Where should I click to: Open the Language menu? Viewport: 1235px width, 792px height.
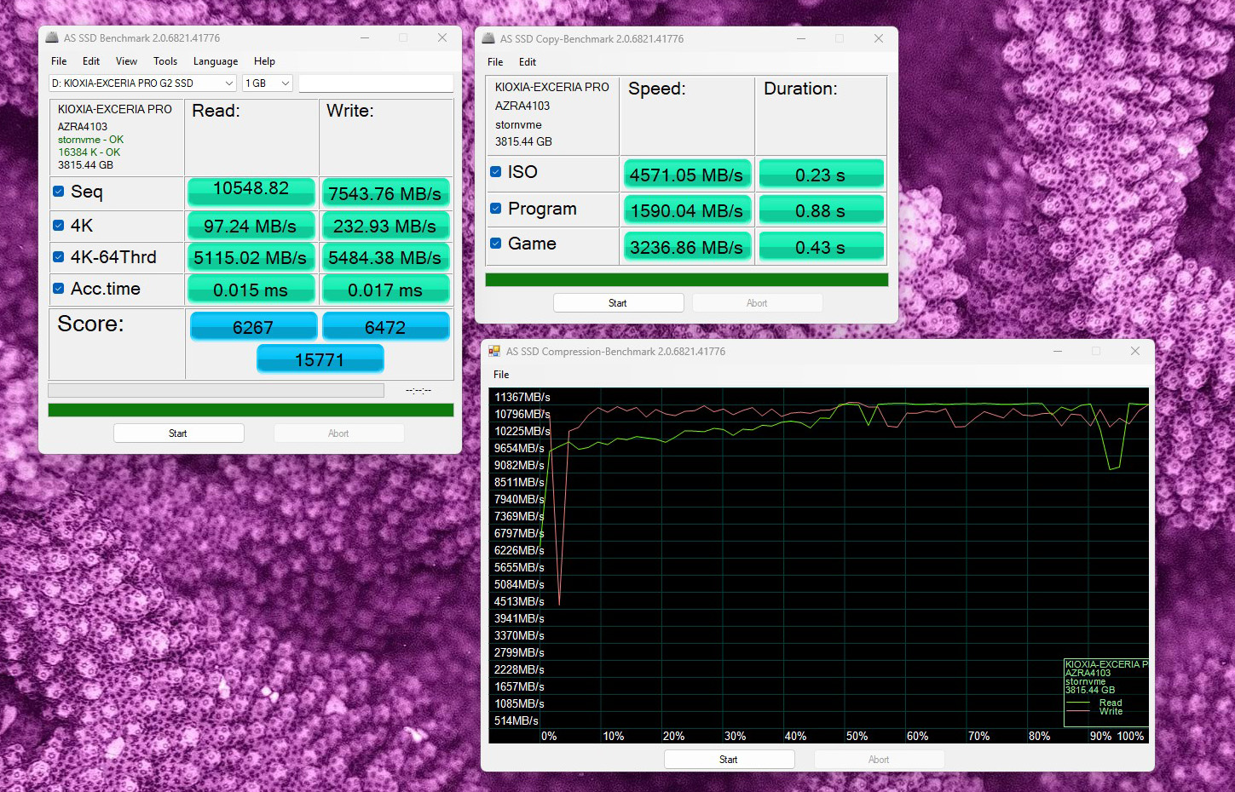[216, 61]
